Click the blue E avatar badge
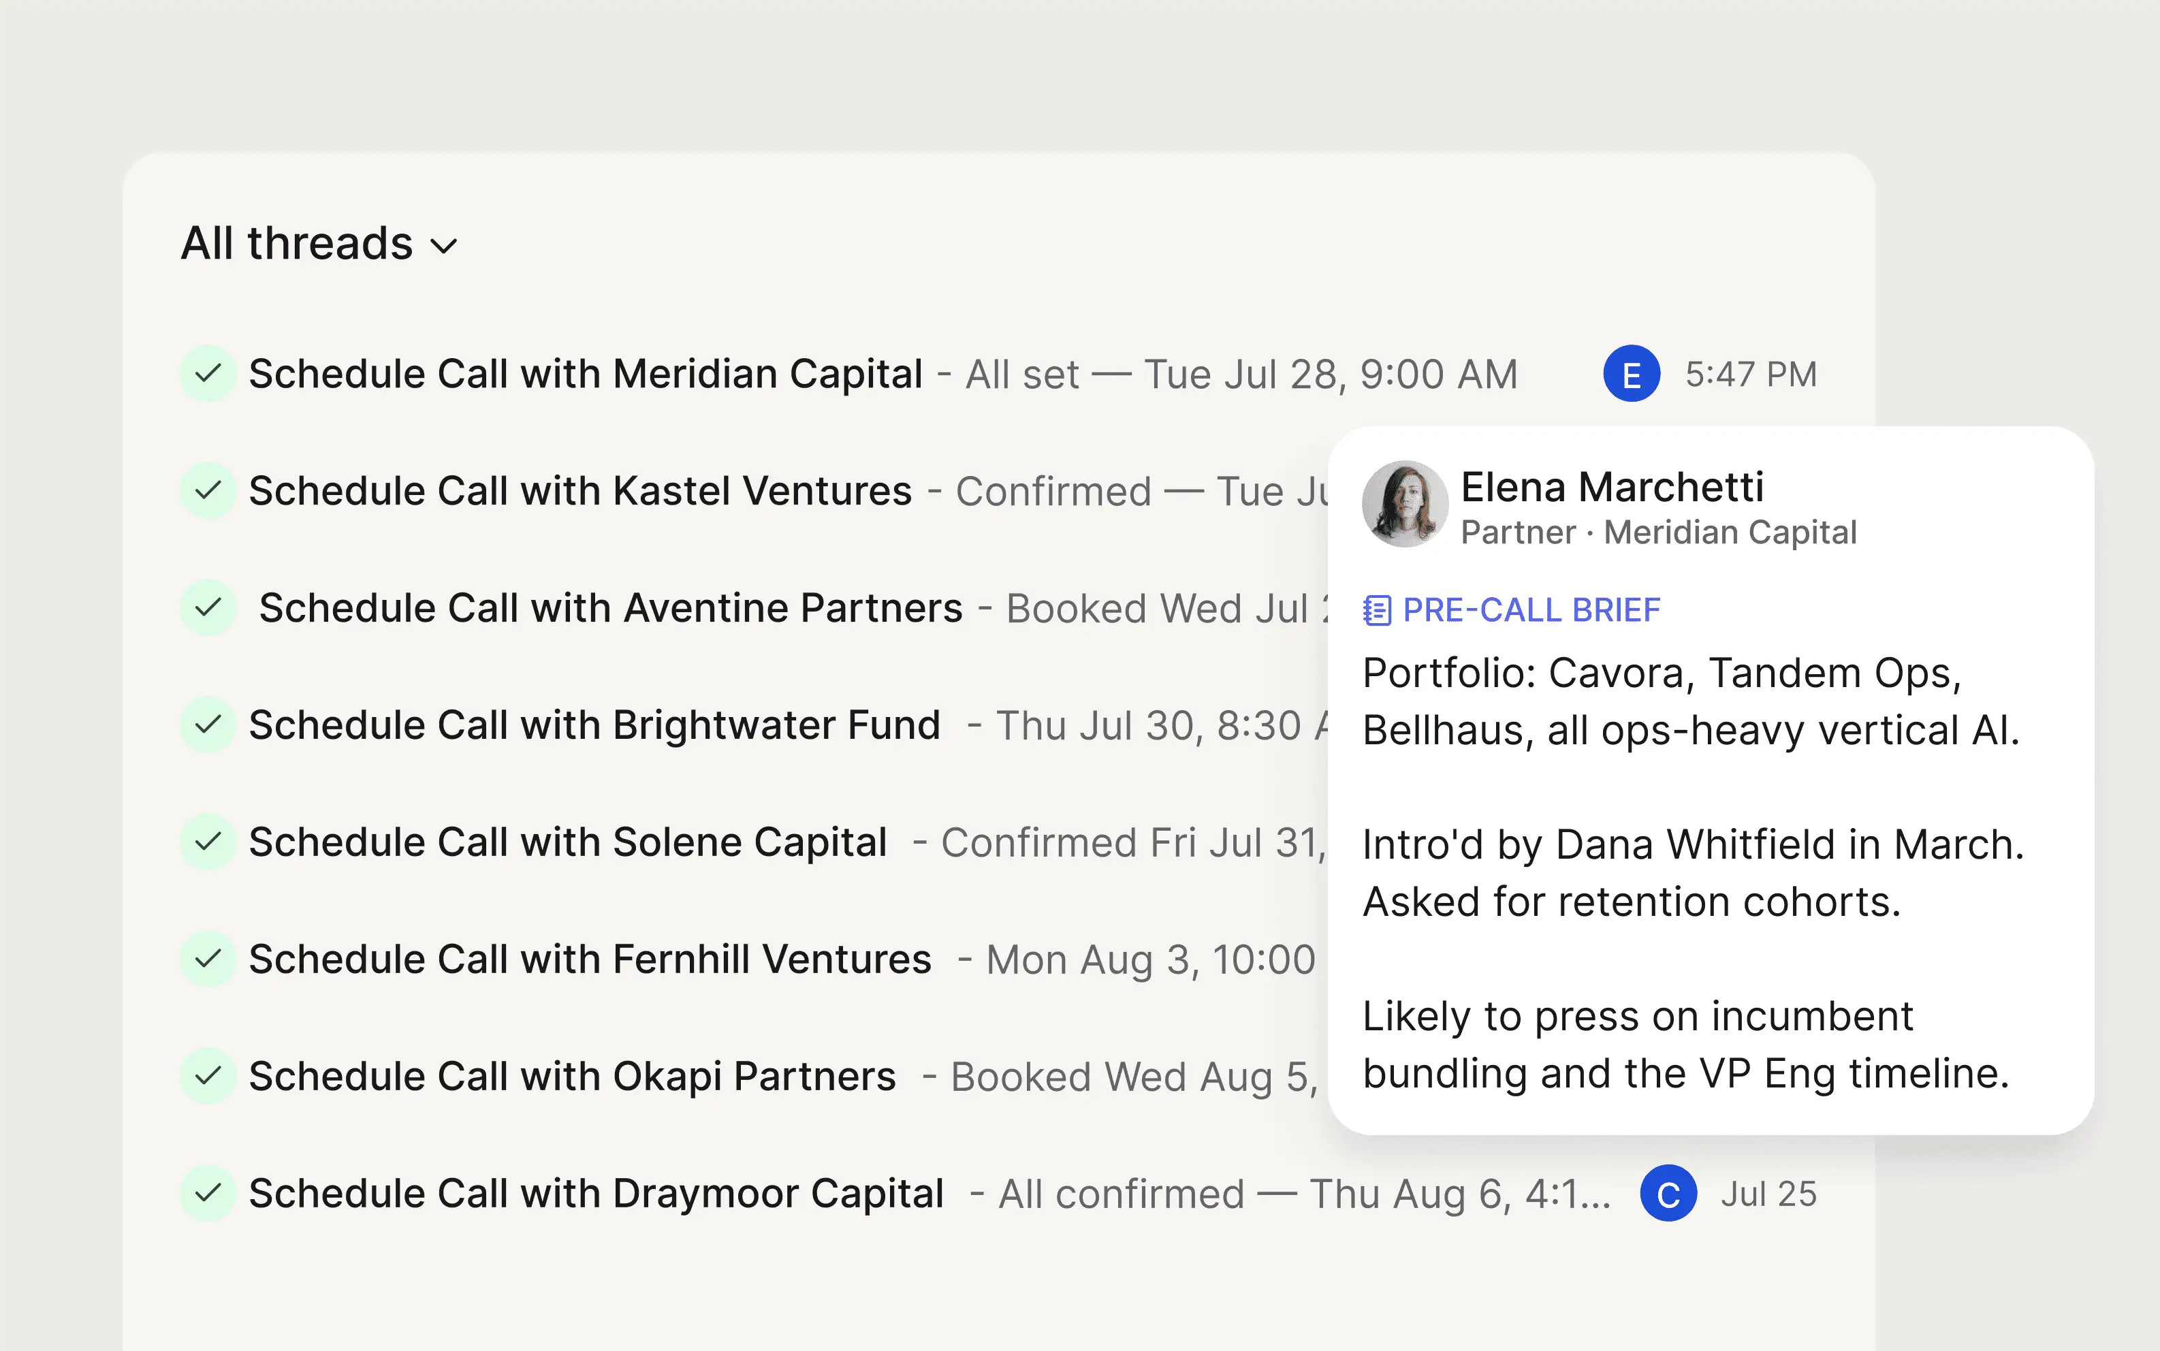Image resolution: width=2160 pixels, height=1351 pixels. (1631, 373)
